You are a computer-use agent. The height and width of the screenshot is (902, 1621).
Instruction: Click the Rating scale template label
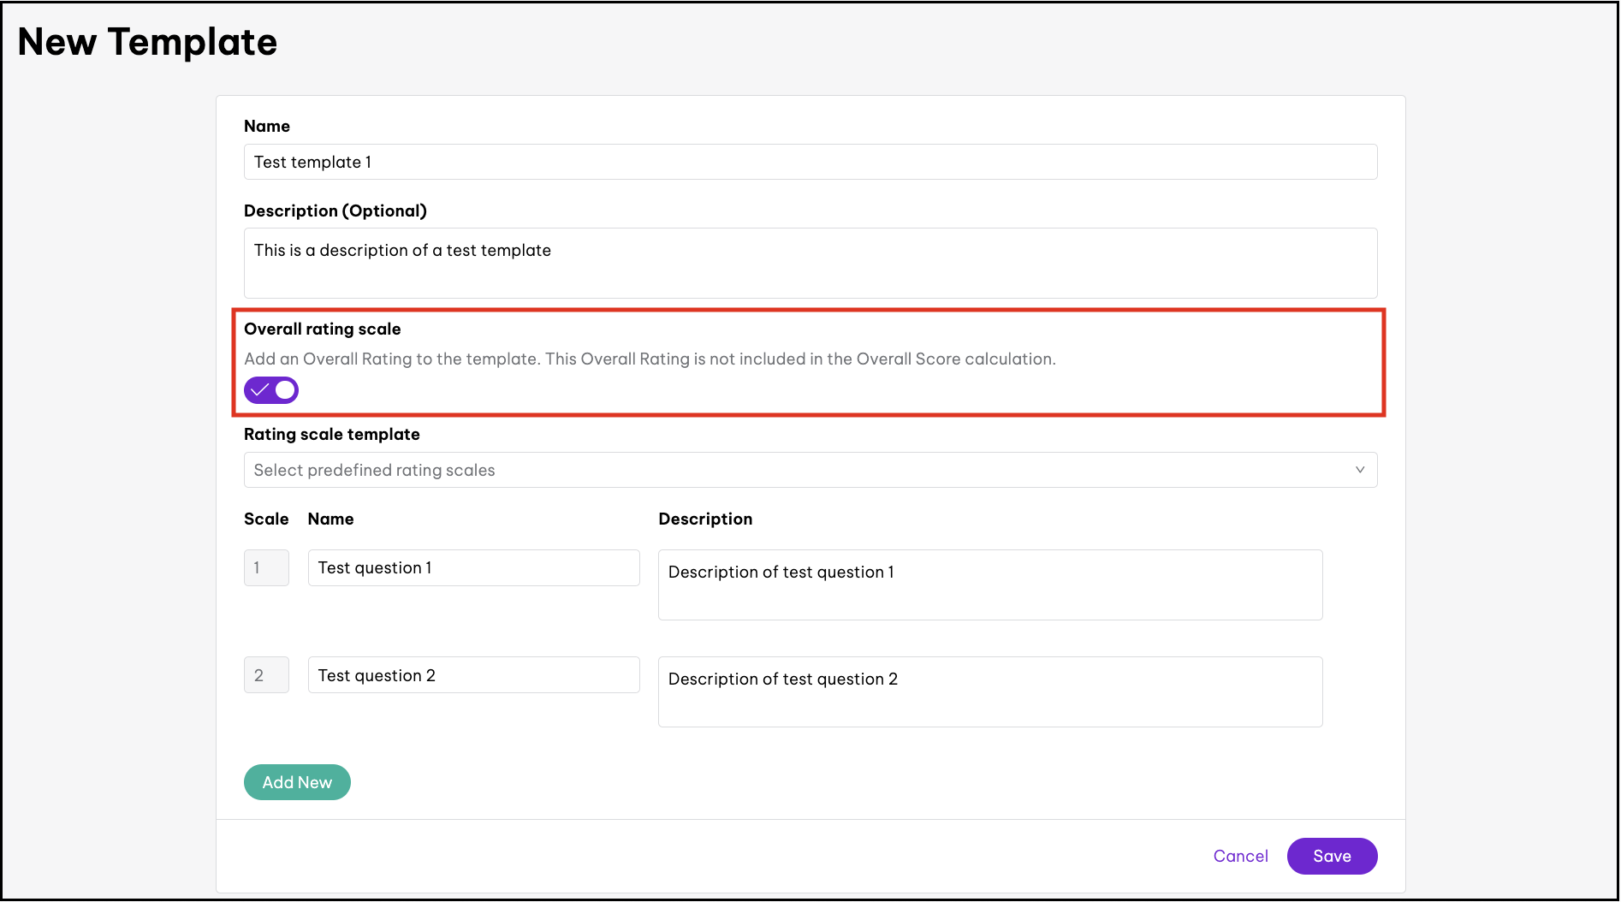pos(332,434)
